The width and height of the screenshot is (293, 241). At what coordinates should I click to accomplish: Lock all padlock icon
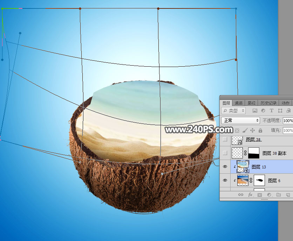[x=260, y=130]
